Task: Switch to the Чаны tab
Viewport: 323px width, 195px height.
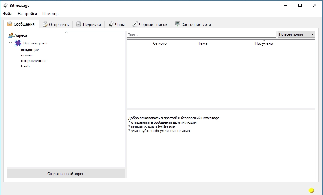Action: (x=116, y=24)
